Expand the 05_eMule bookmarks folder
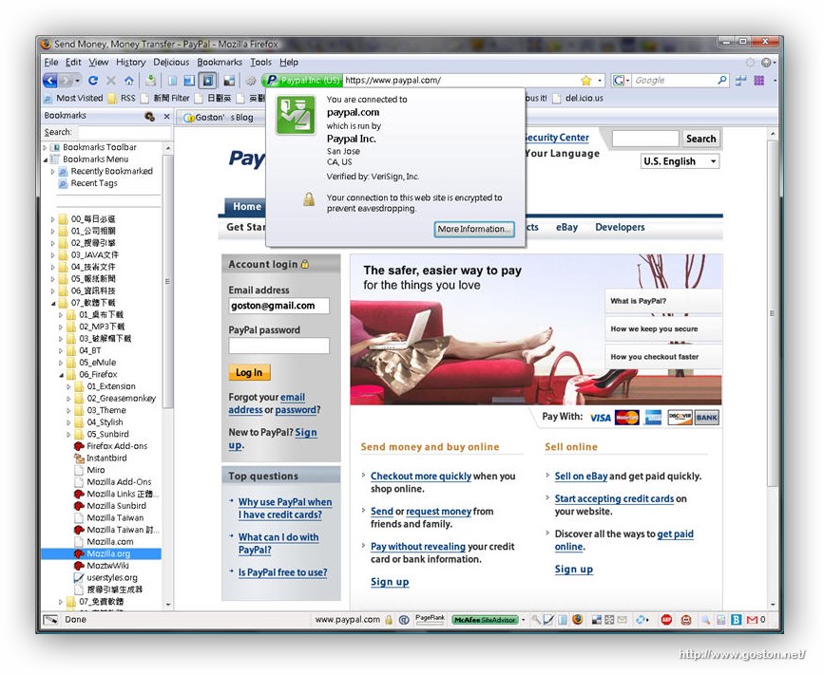The image size is (824, 674). tap(61, 363)
